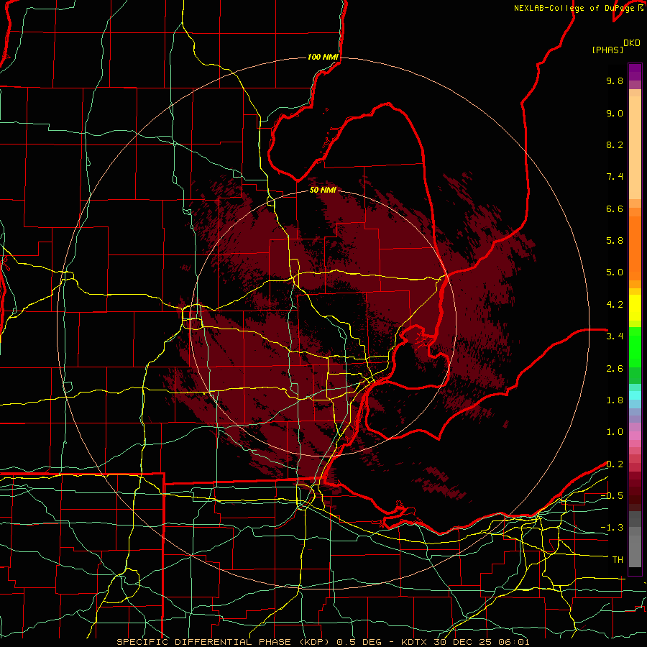This screenshot has width=647, height=647.
Task: Select the 9.0 value on the color scale
Action: tap(615, 113)
